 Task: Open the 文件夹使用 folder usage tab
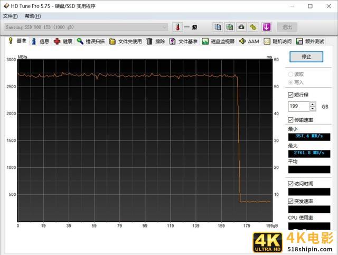point(126,41)
